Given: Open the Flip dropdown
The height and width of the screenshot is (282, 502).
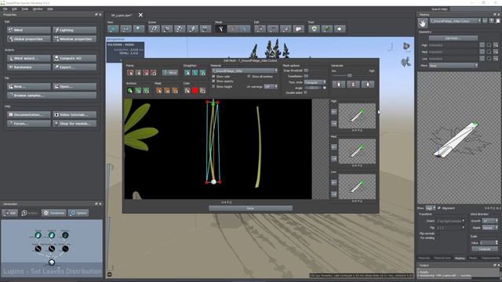Looking at the screenshot, I should (x=450, y=228).
